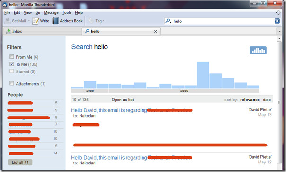Select the person with 14 messages
286x172 pixels.
pos(36,154)
